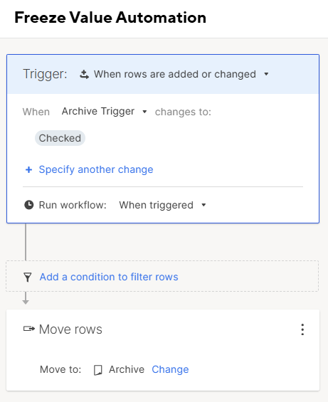Open the trigger type dropdown arrow
This screenshot has height=402, width=328.
click(x=266, y=74)
